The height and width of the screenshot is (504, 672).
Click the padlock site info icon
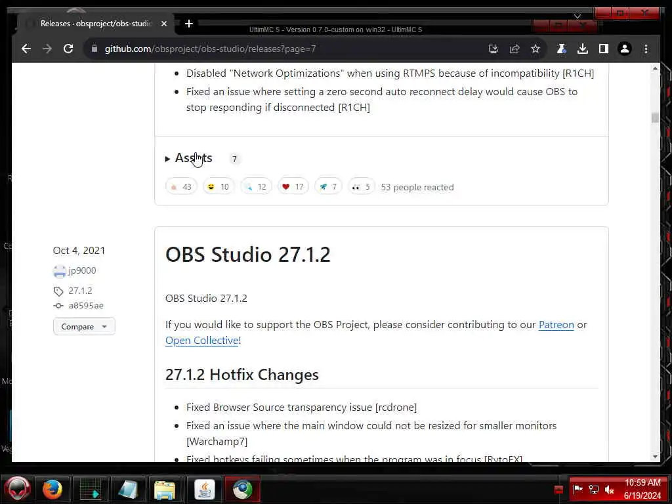coord(94,49)
